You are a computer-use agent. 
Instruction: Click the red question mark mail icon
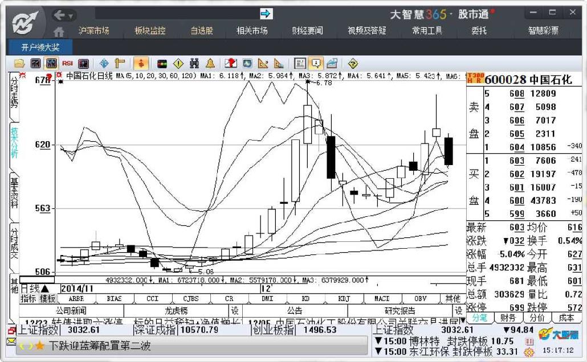(x=231, y=64)
